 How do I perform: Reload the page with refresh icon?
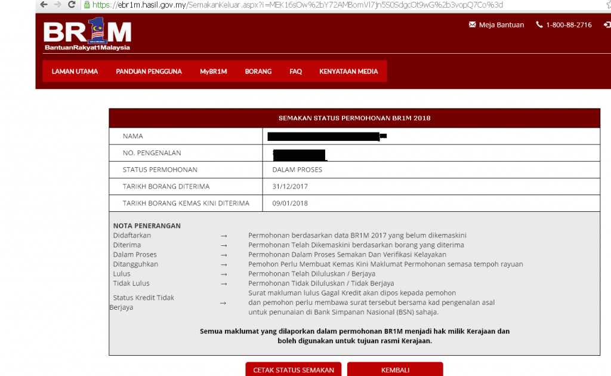[72, 5]
